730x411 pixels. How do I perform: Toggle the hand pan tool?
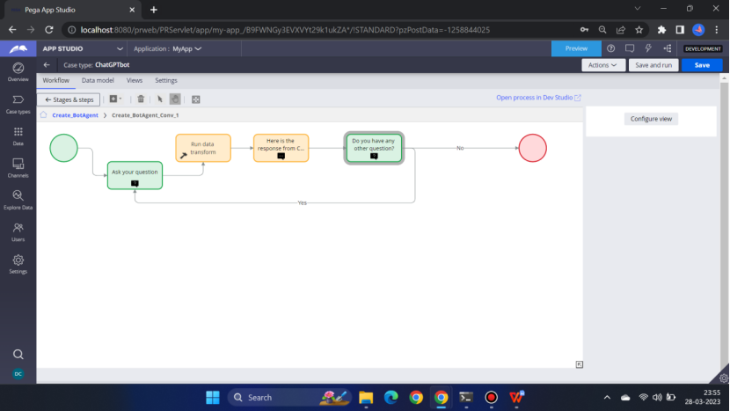175,99
